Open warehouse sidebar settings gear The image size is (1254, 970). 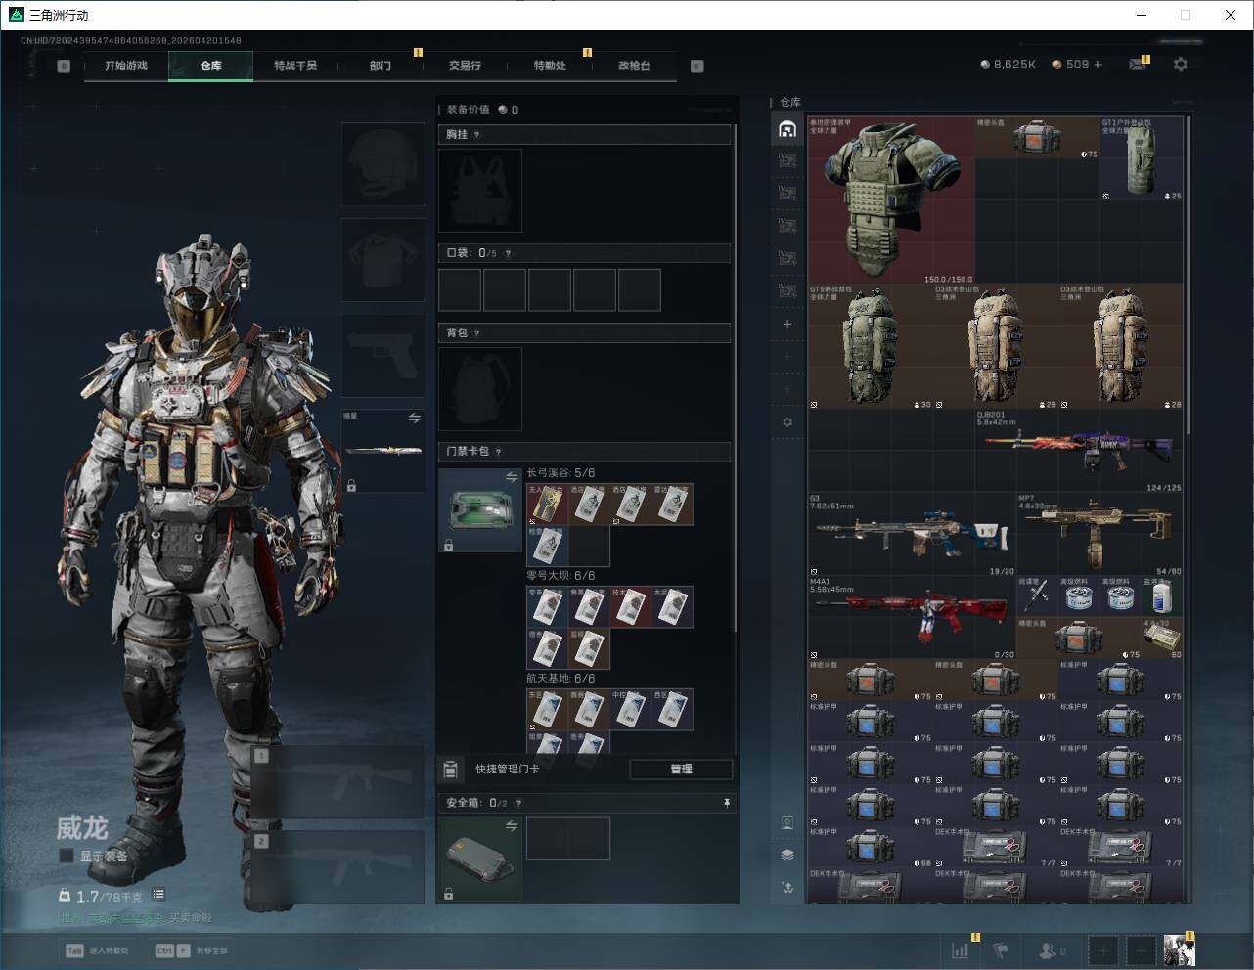(787, 422)
